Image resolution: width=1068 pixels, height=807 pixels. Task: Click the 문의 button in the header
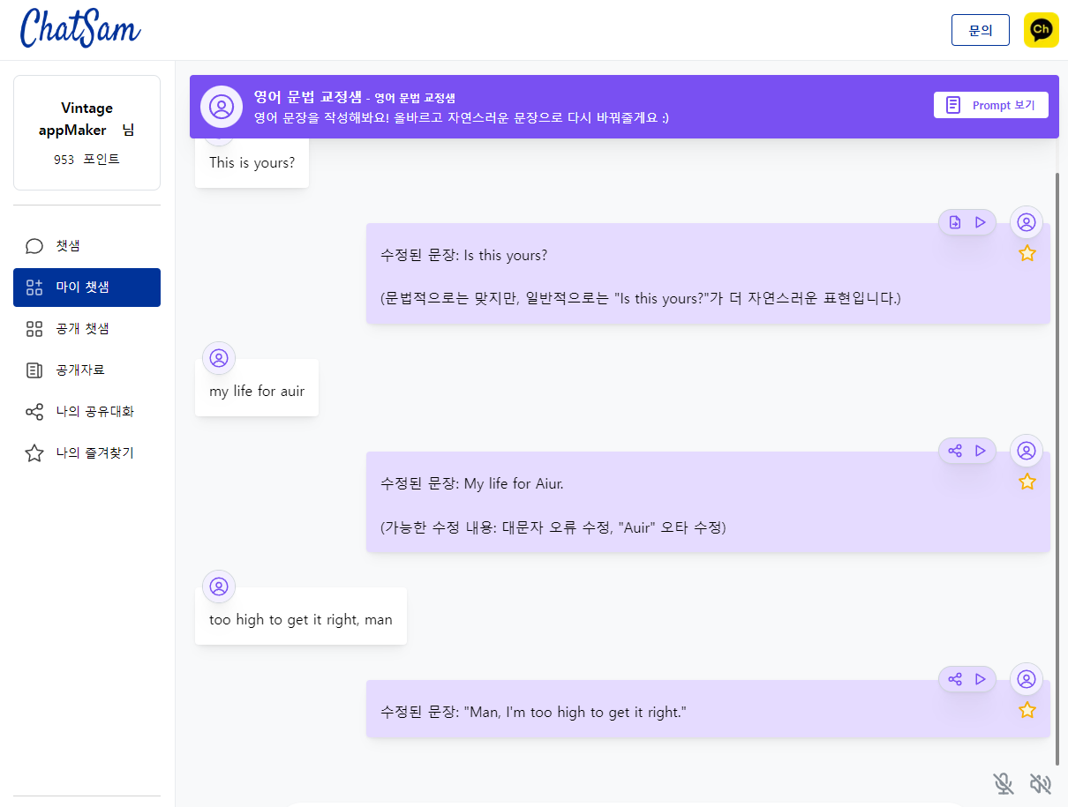[980, 29]
